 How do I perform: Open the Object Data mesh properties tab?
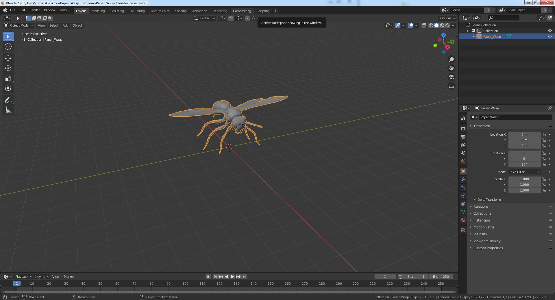(463, 212)
